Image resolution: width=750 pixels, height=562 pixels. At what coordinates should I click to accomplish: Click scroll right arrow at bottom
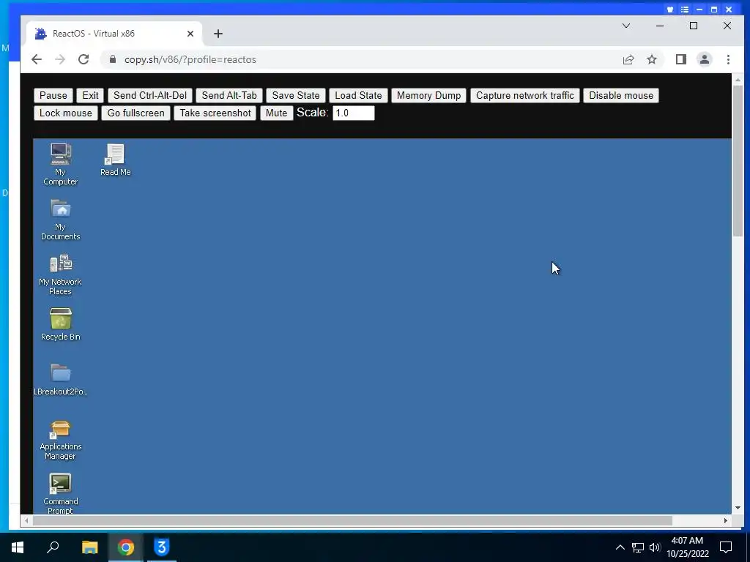coord(726,520)
